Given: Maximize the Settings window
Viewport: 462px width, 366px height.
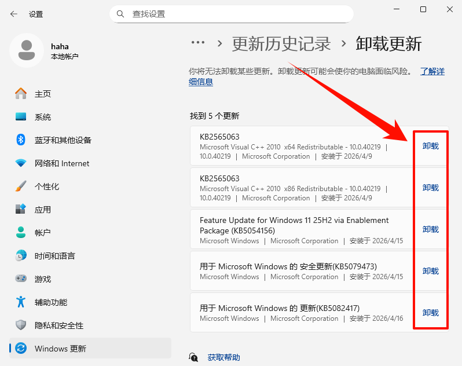Looking at the screenshot, I should coord(423,9).
